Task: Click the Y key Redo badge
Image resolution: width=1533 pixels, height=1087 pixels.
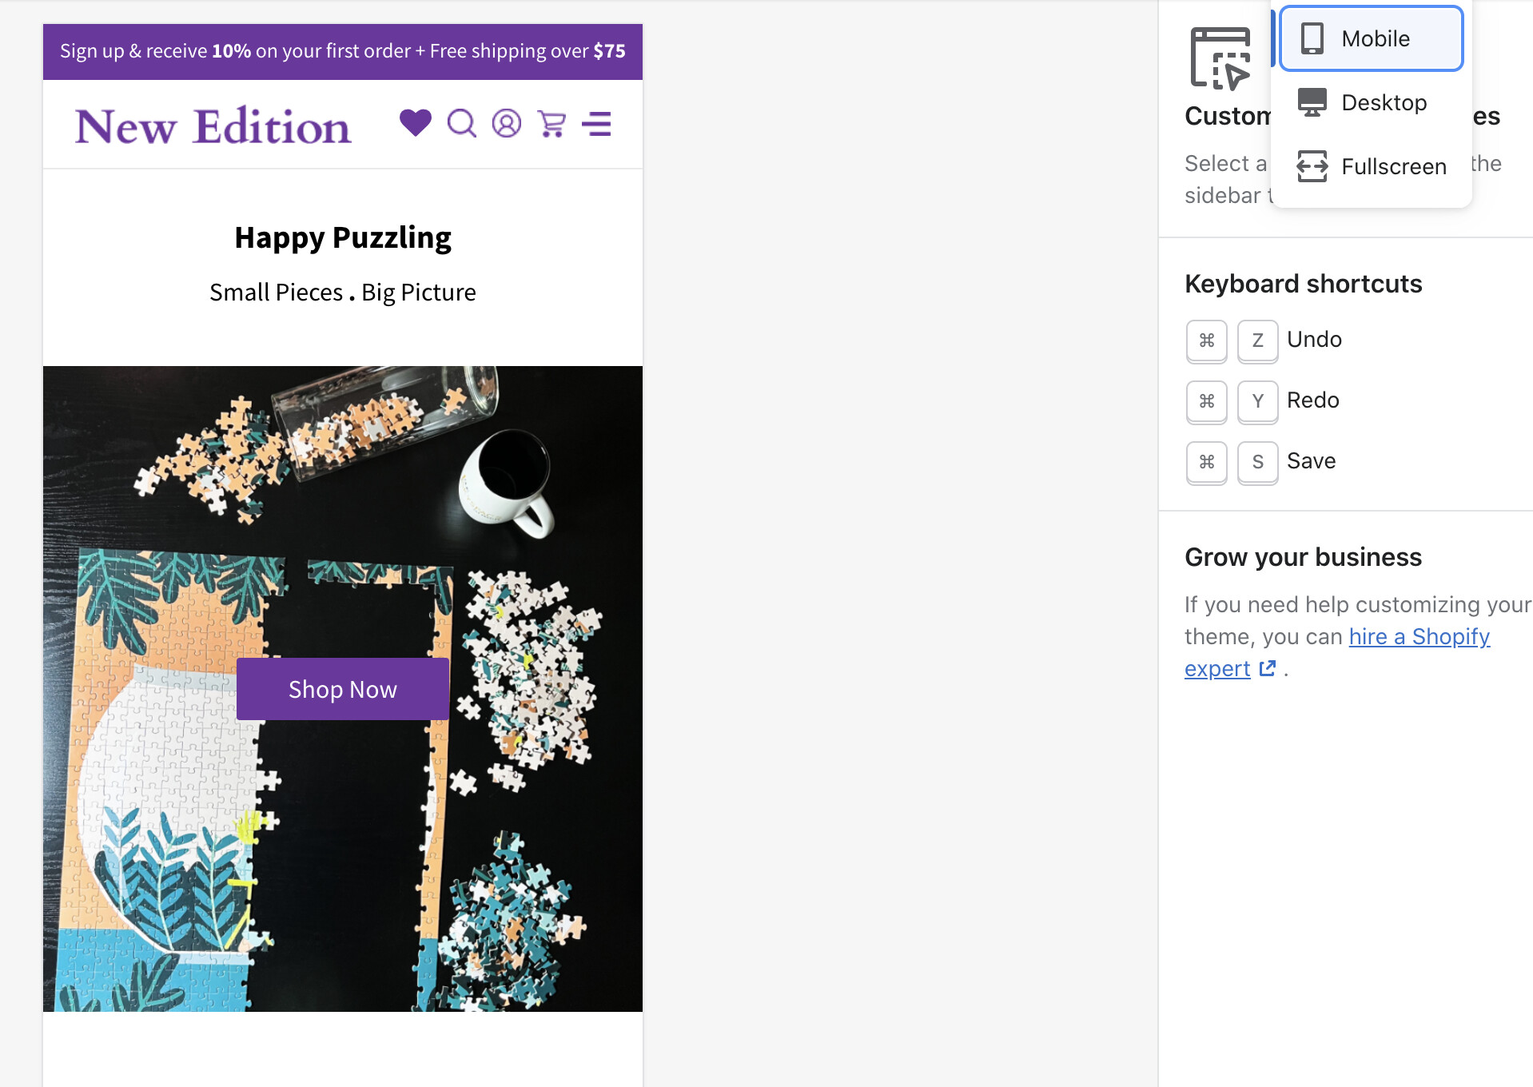Action: pos(1257,401)
